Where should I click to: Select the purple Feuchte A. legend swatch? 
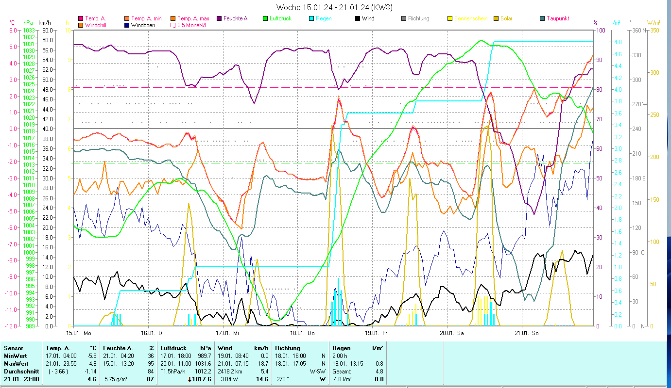[219, 18]
